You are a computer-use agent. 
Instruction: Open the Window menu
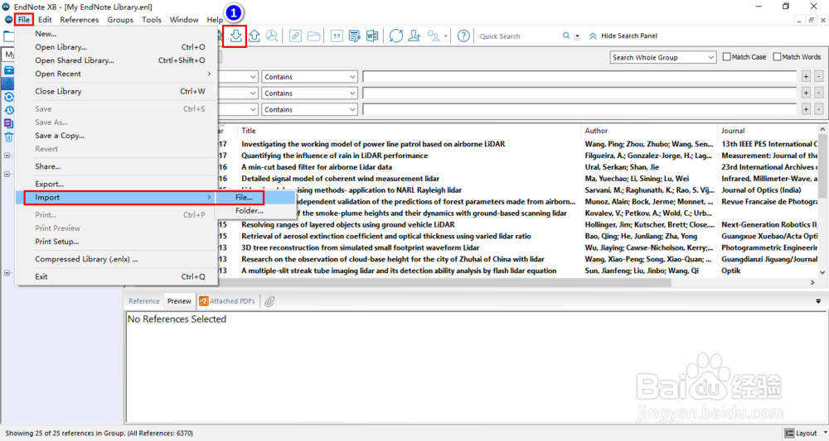[184, 20]
